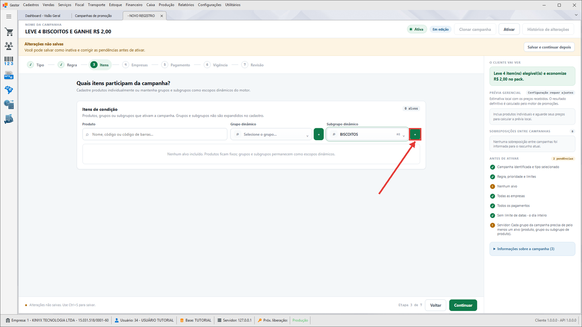Click the Voltar button
This screenshot has width=582, height=327.
click(x=436, y=305)
